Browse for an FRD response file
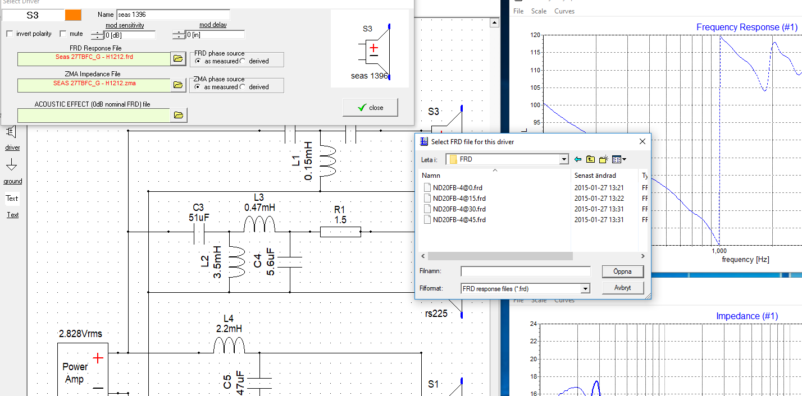The width and height of the screenshot is (802, 396). click(x=178, y=58)
